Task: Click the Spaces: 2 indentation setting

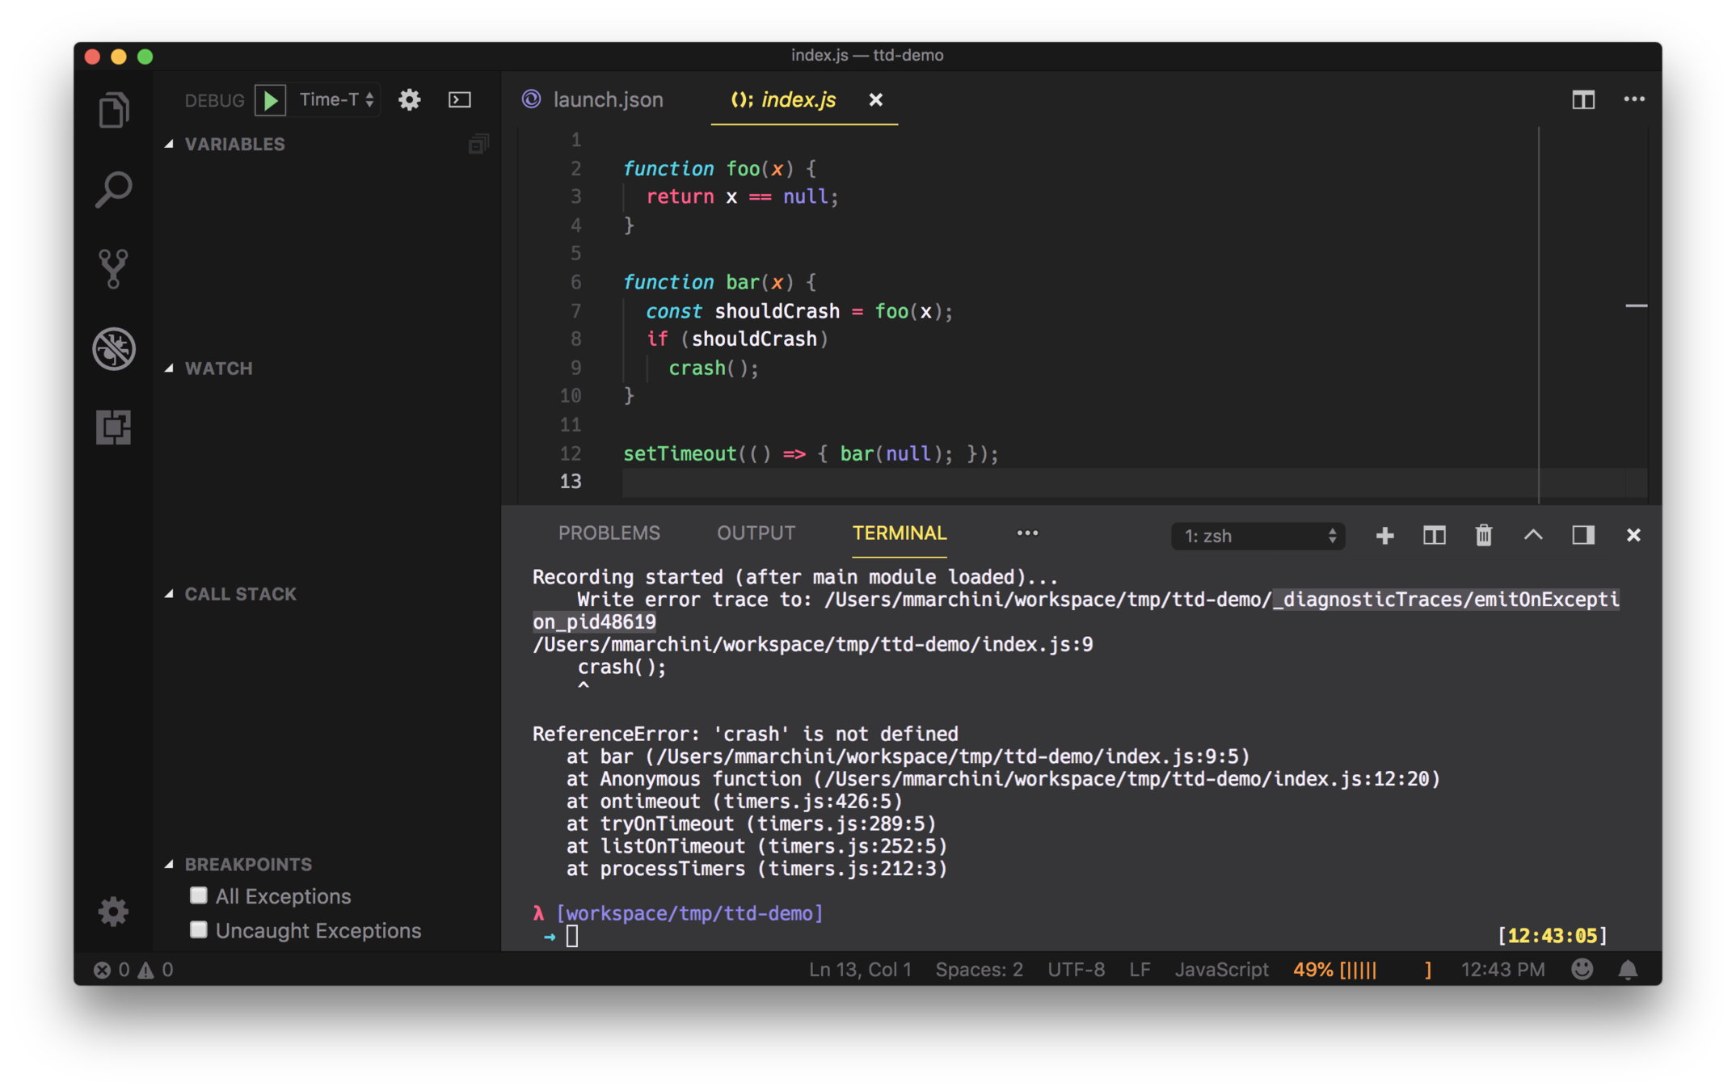Action: coord(979,969)
